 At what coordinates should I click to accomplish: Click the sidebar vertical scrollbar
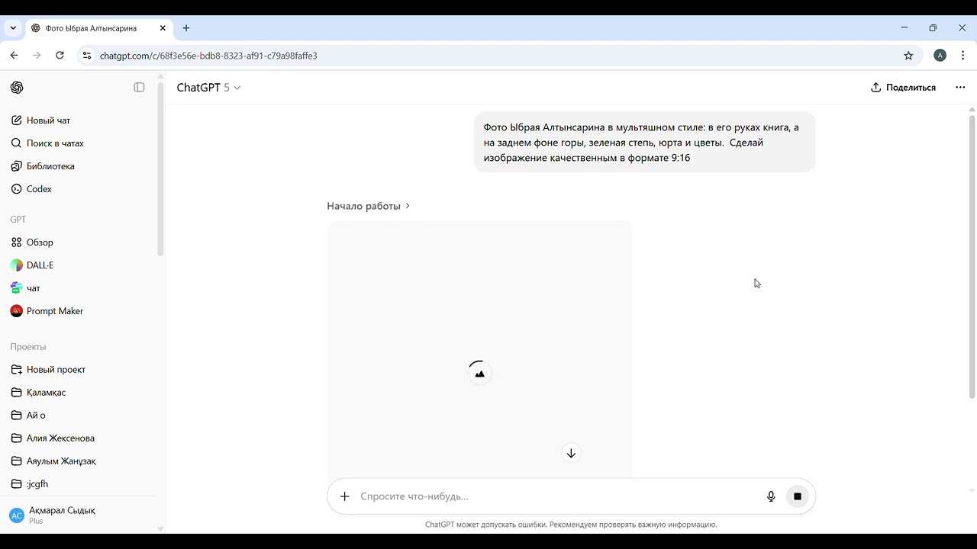point(160,169)
